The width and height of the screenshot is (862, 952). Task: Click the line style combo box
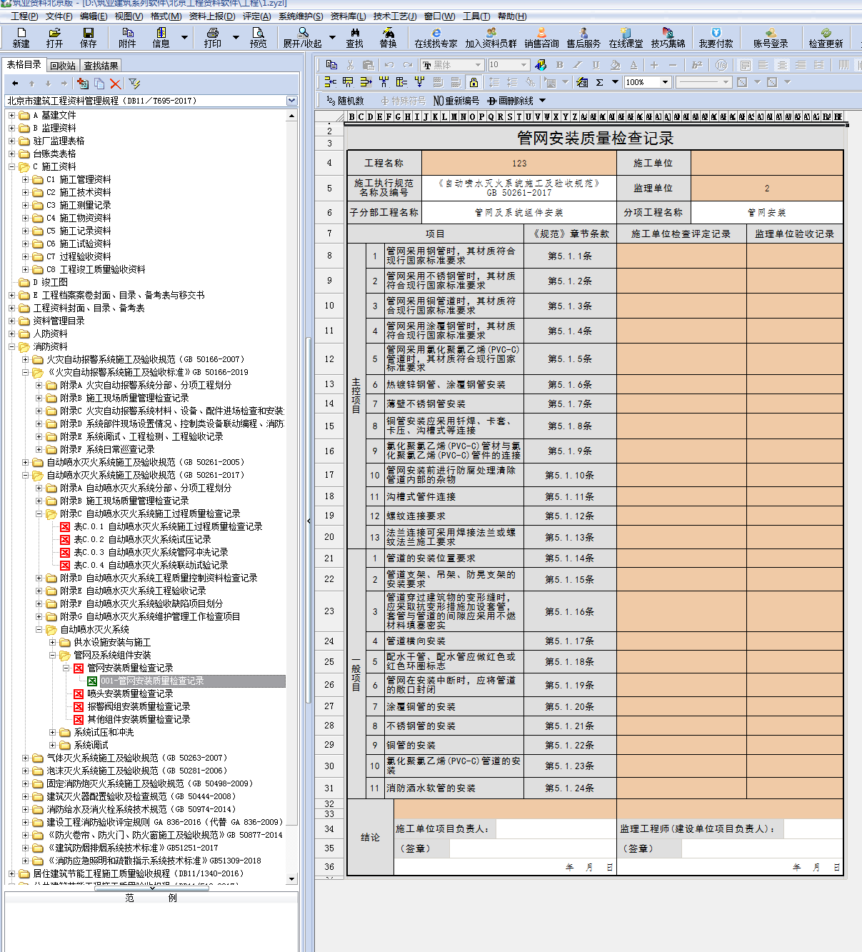point(703,82)
